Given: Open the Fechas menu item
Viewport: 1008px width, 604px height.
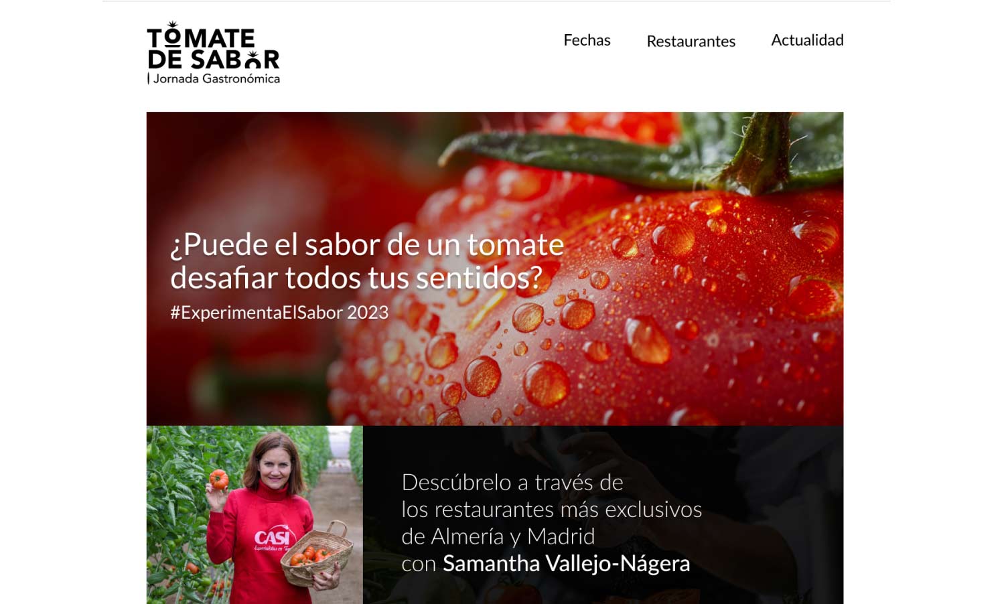Looking at the screenshot, I should pyautogui.click(x=587, y=40).
